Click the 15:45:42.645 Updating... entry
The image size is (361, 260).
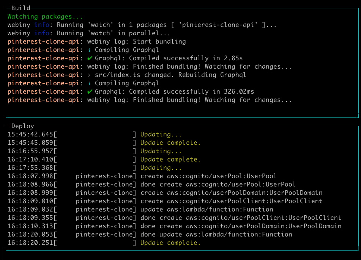tap(95, 135)
